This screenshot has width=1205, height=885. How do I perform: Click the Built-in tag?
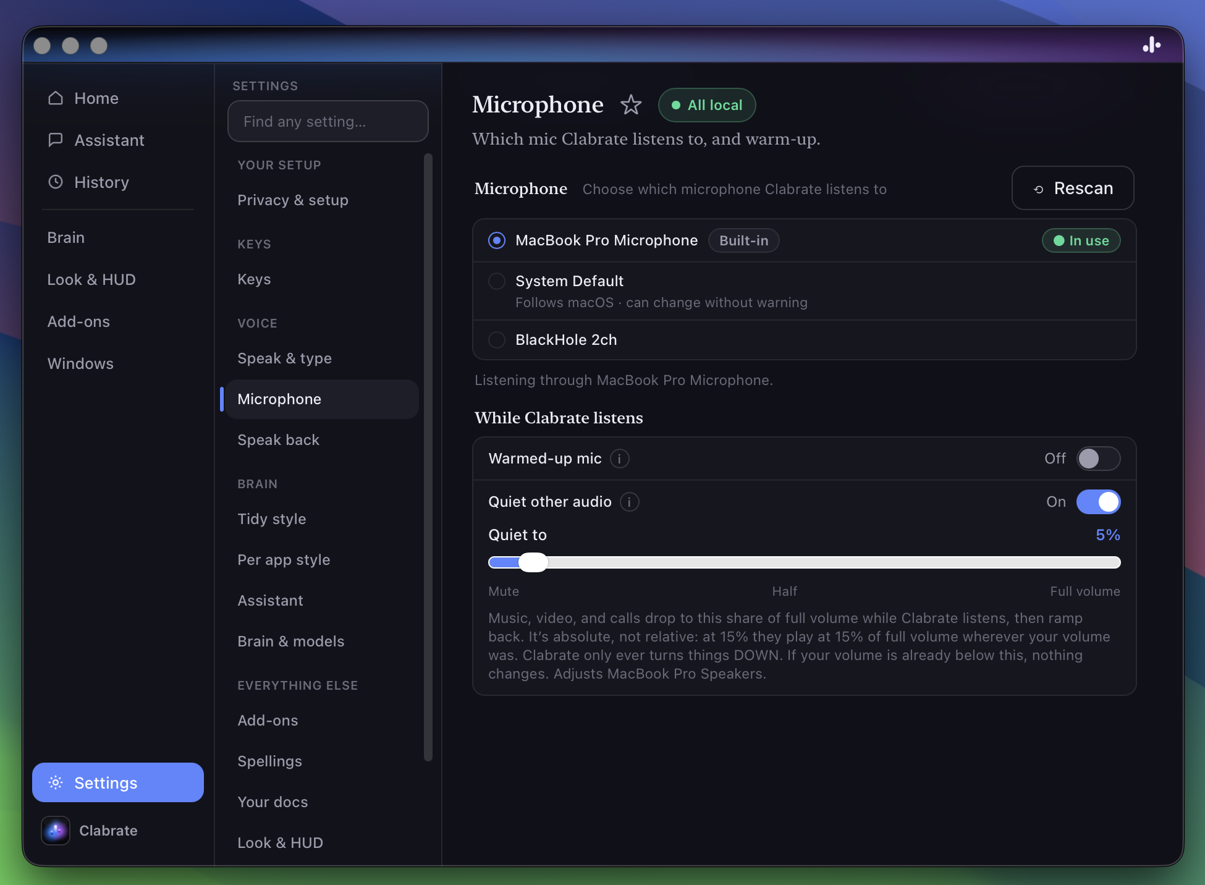744,240
